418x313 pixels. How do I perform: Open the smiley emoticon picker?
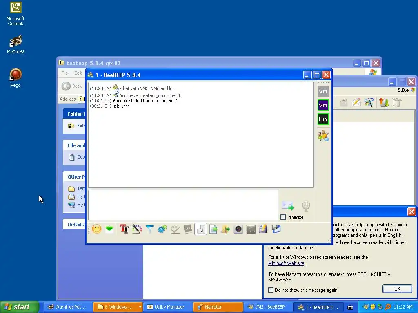[x=97, y=229]
